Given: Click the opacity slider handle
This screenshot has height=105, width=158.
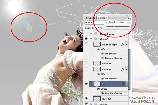Looking at the screenshot, I should (115, 26).
